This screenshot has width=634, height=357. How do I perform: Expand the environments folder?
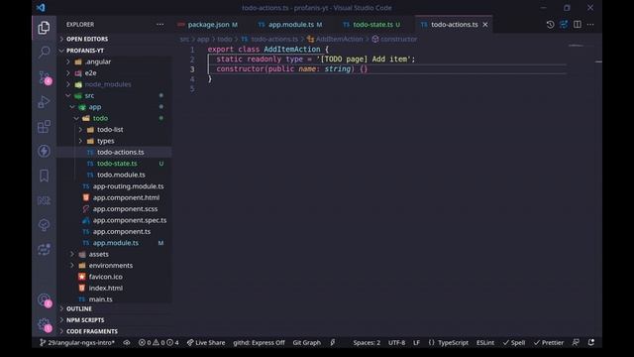click(111, 266)
